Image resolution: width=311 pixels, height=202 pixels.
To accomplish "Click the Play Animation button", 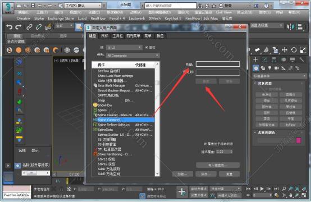I will click(262, 189).
